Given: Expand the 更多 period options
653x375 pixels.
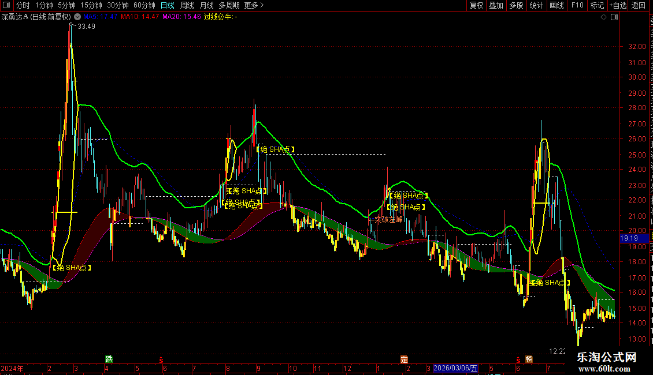Looking at the screenshot, I should [x=254, y=5].
